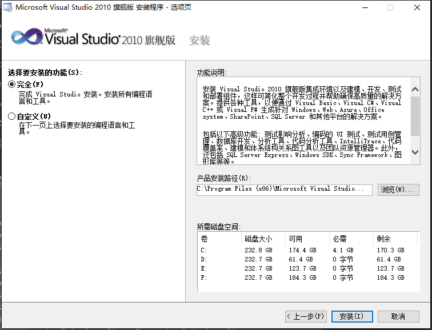
Task: Select the E: volume row
Action: (308, 268)
